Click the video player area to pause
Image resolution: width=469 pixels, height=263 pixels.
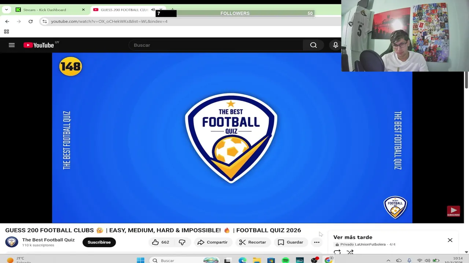tap(232, 138)
